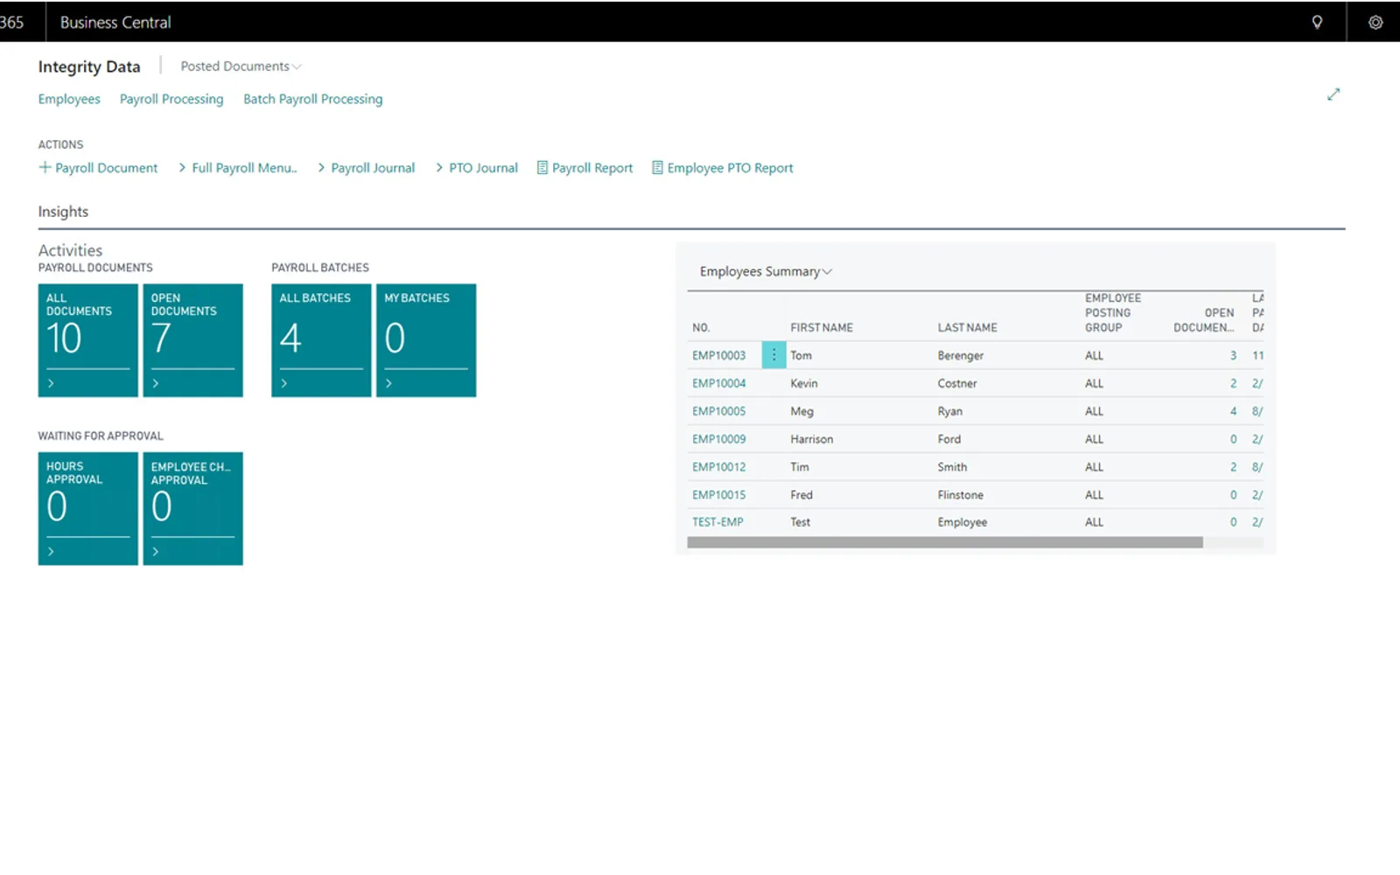Open the Employees navigation item
This screenshot has height=875, width=1400.
click(x=69, y=99)
